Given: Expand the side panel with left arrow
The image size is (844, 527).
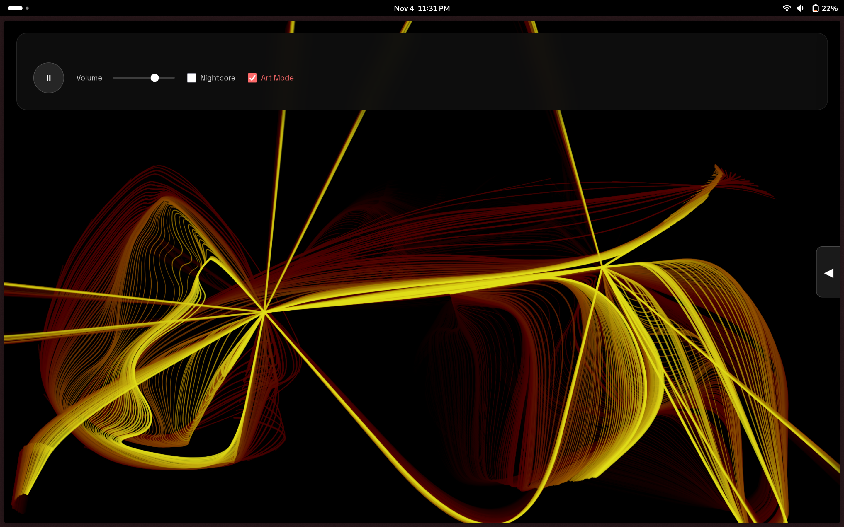Looking at the screenshot, I should pyautogui.click(x=829, y=273).
